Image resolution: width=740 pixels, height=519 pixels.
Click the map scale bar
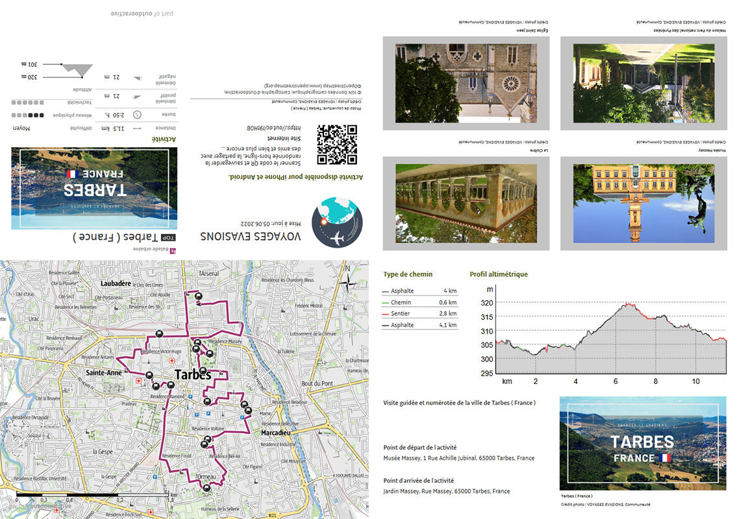[x=92, y=494]
